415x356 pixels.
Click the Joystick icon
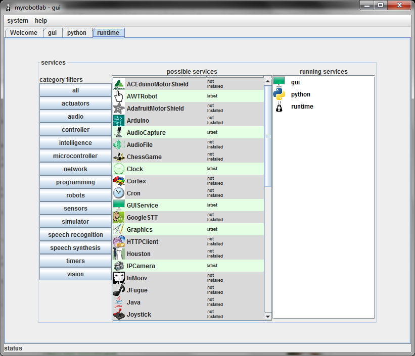click(x=119, y=315)
